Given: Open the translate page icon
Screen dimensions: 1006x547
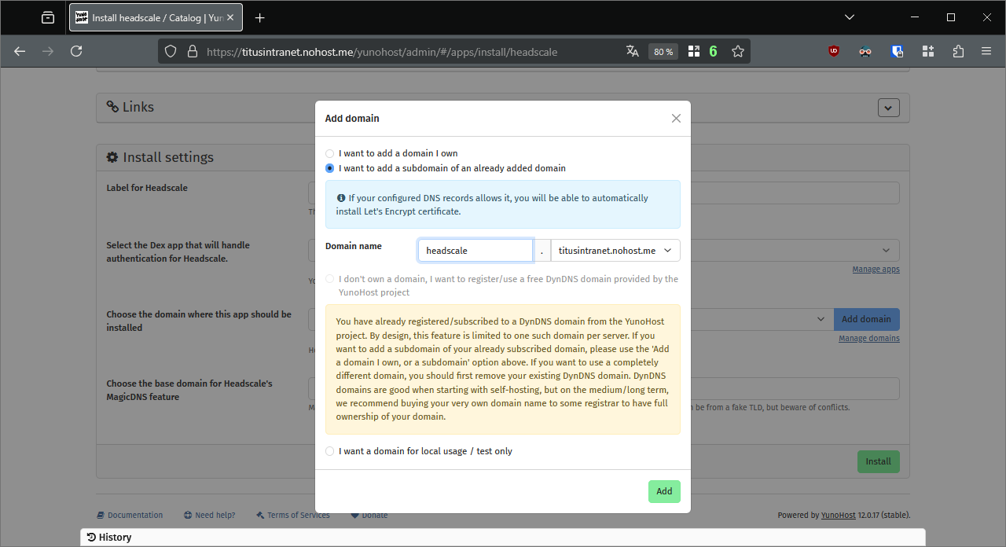Looking at the screenshot, I should [x=632, y=51].
